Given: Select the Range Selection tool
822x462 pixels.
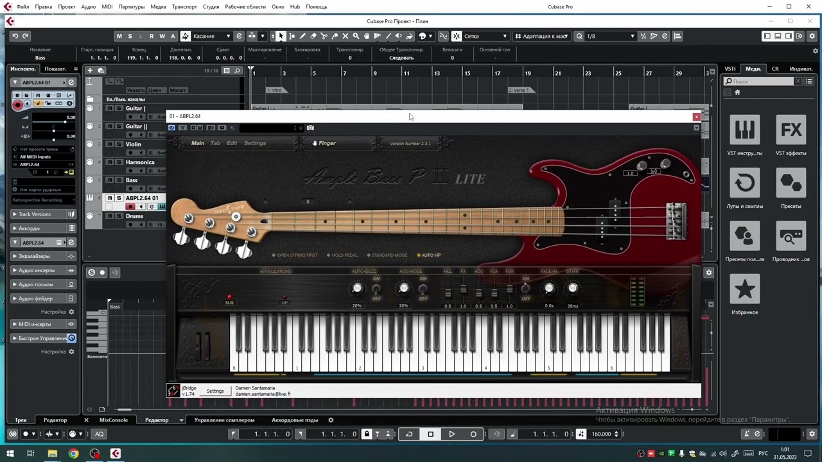Looking at the screenshot, I should click(x=292, y=36).
